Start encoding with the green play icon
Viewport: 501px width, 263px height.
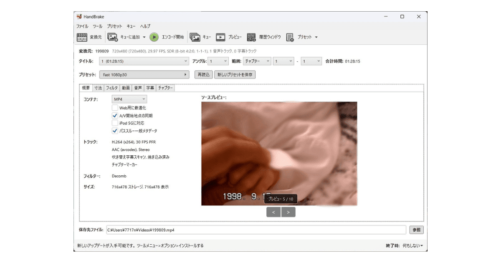point(154,37)
